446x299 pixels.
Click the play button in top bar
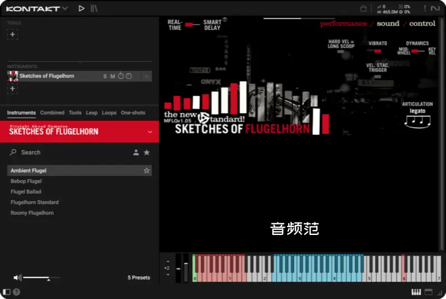point(81,8)
